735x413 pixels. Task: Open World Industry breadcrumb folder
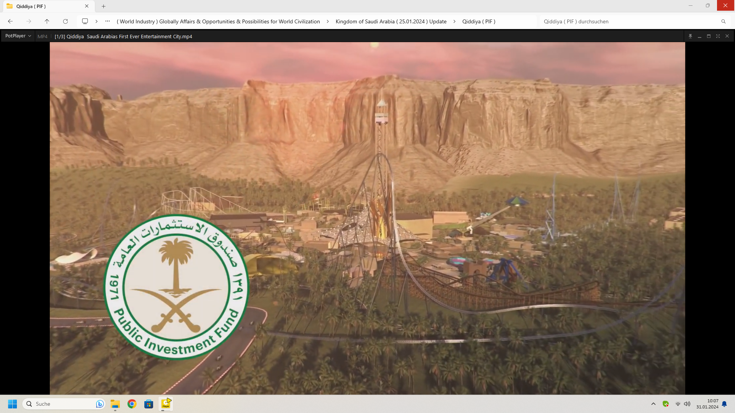[218, 21]
